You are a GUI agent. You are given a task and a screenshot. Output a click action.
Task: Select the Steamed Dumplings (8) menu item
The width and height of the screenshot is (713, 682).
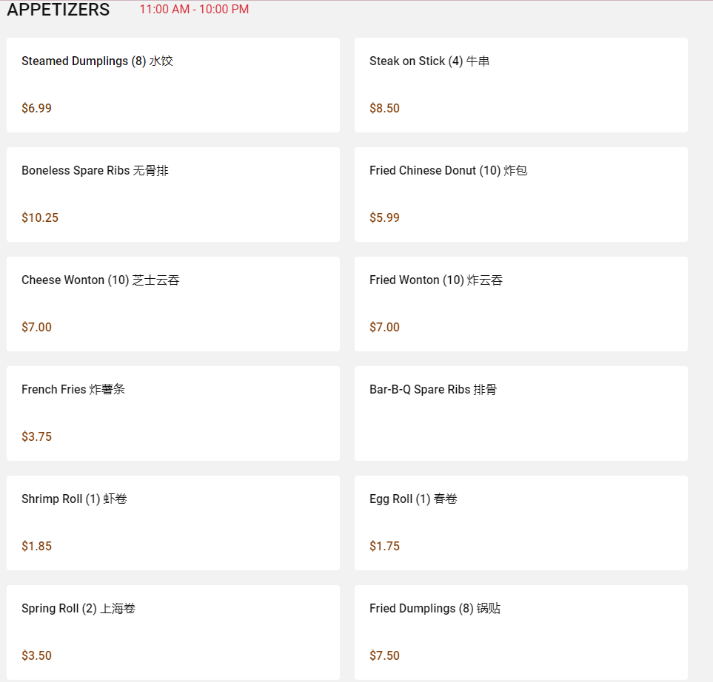pyautogui.click(x=173, y=85)
